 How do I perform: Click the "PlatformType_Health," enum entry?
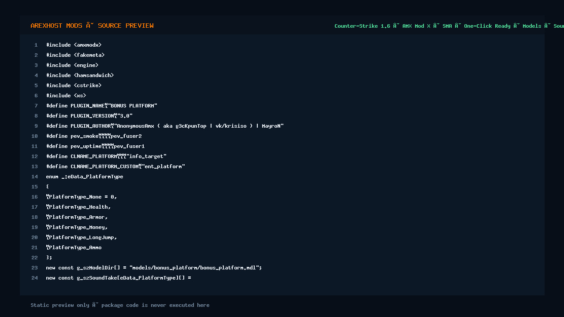(x=78, y=207)
